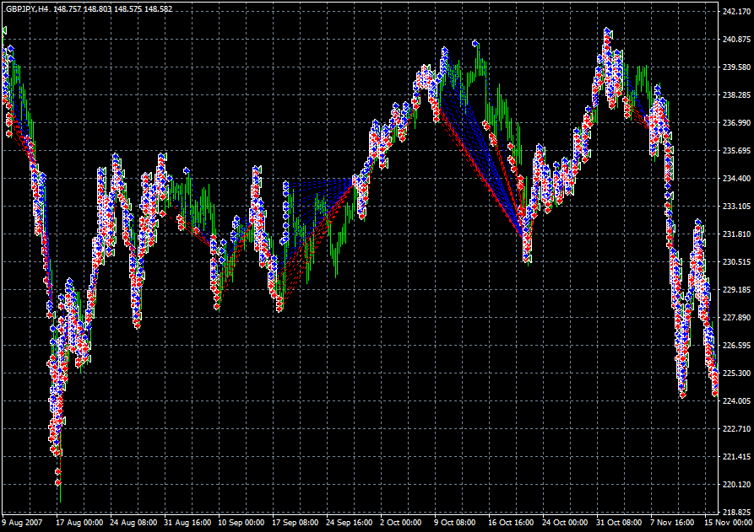Select the 17 Sep 08:00 time label
Viewport: 754px width, 532px height.
pyautogui.click(x=295, y=523)
